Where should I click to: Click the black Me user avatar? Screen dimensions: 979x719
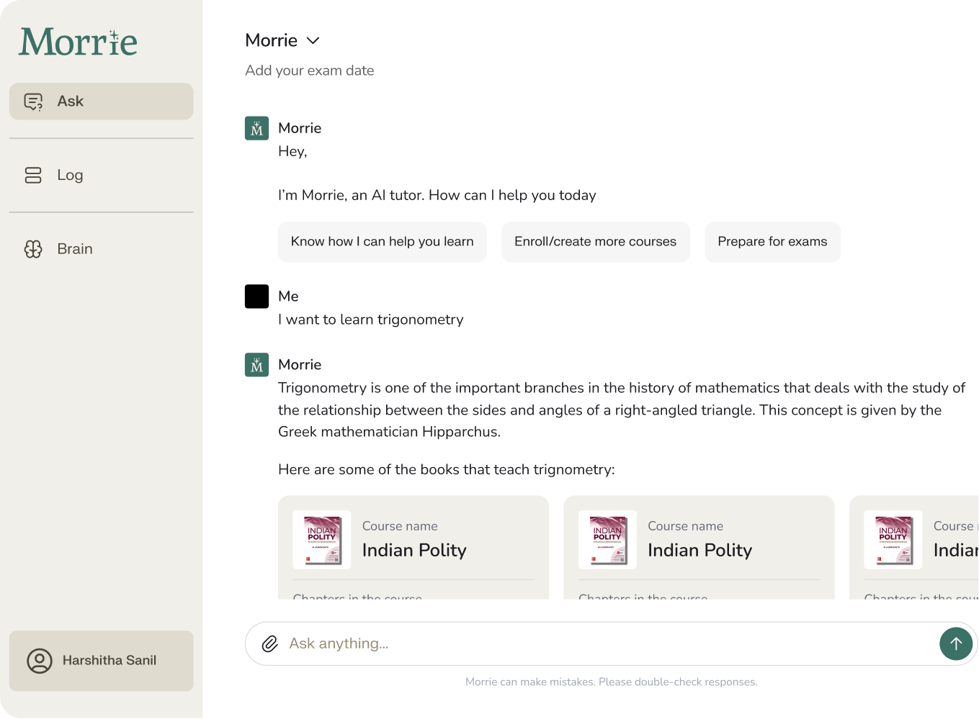pos(256,297)
